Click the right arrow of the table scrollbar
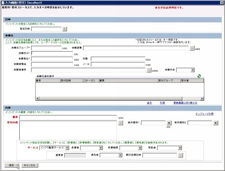 (x=202, y=98)
